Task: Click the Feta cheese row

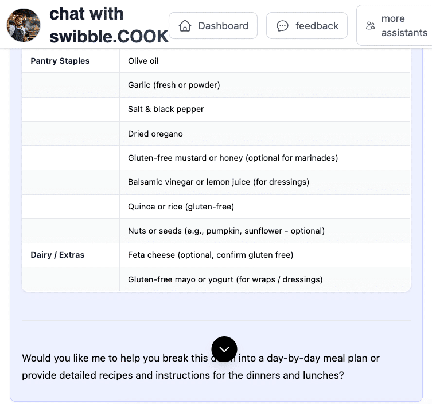Action: click(x=211, y=255)
